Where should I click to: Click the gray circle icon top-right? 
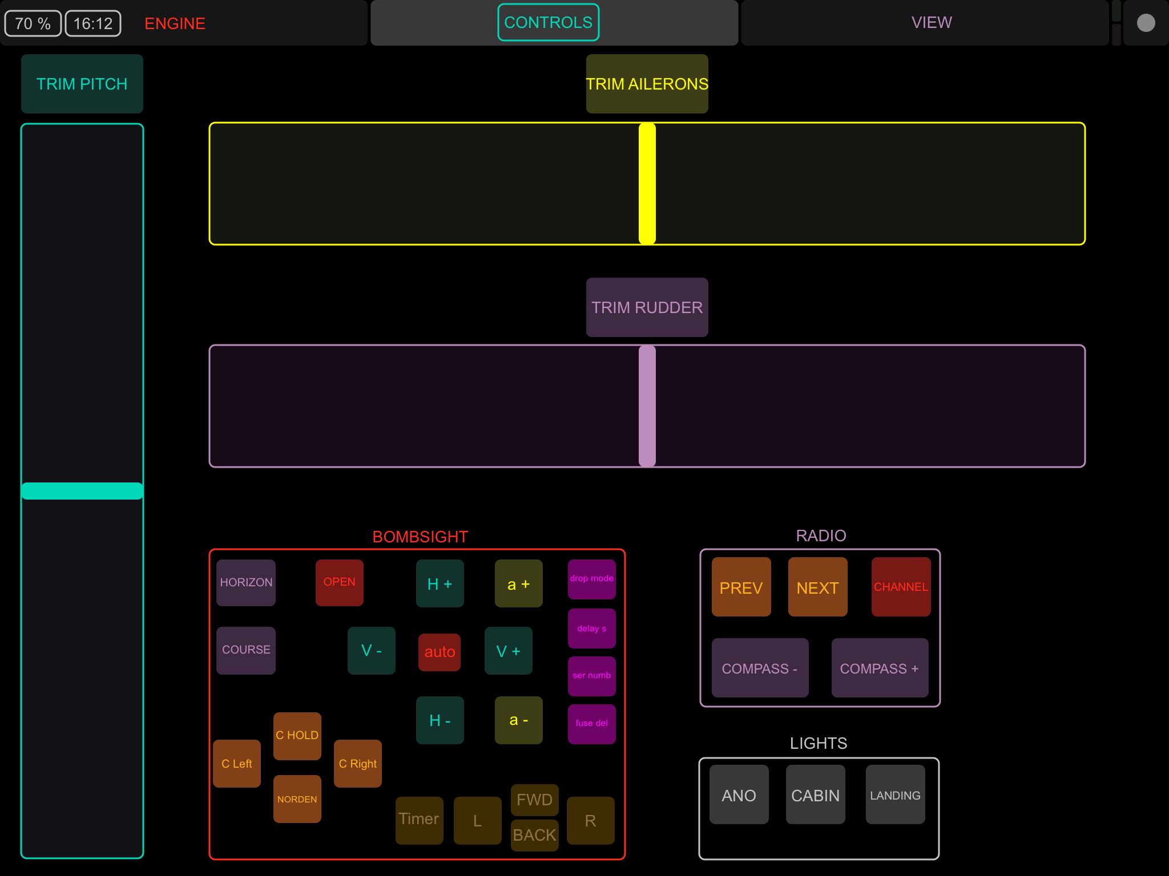click(1145, 23)
